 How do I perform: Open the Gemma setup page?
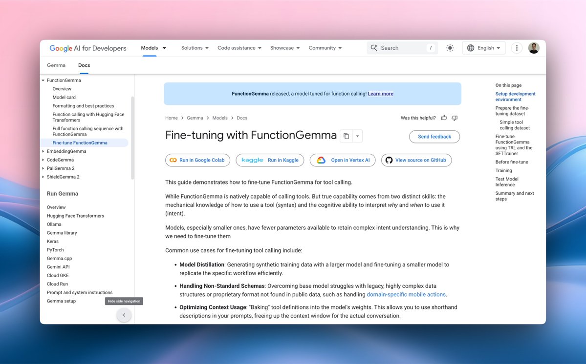tap(61, 302)
